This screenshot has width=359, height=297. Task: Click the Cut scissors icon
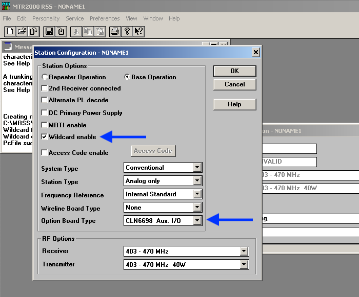pyautogui.click(x=76, y=31)
